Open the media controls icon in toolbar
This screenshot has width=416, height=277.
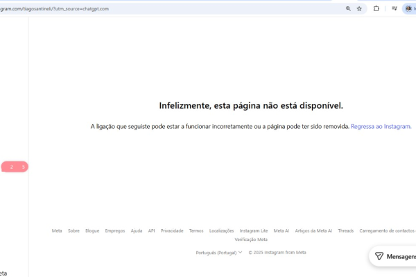tap(395, 9)
